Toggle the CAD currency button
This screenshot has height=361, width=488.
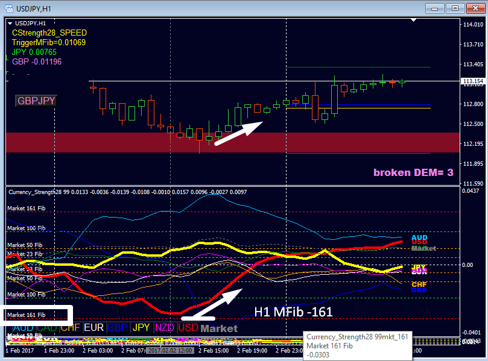(46, 328)
